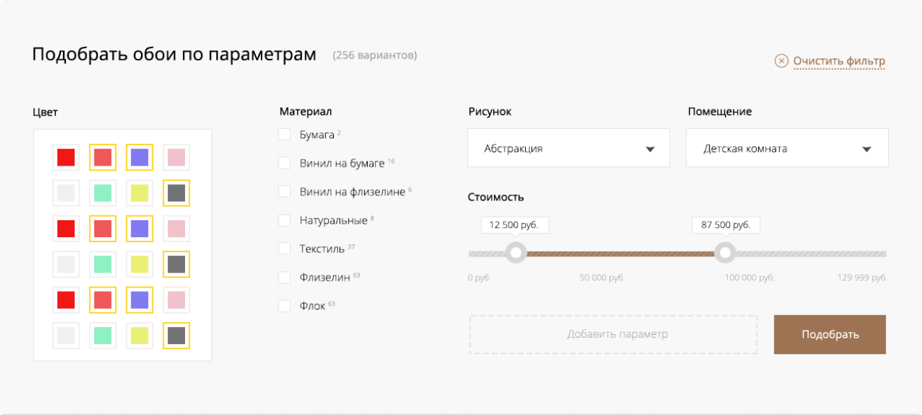Select the red swatch in the third color row
This screenshot has height=415, width=922.
(66, 229)
